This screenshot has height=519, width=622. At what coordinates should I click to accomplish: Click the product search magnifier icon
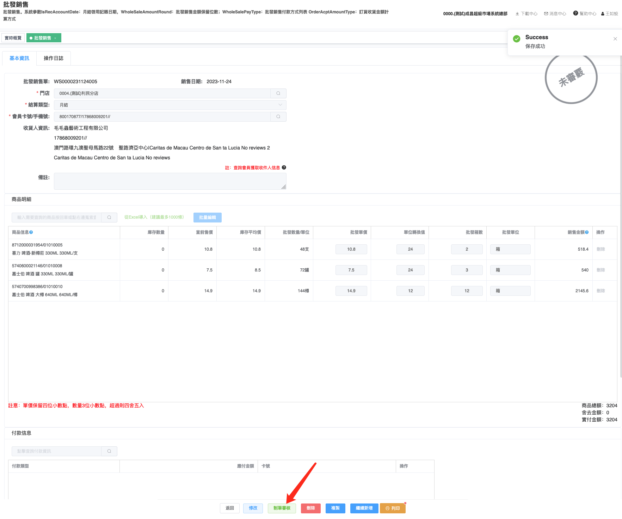pyautogui.click(x=109, y=218)
